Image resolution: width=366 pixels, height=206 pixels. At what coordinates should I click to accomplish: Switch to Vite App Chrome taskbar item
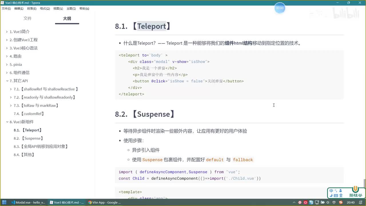(104, 202)
